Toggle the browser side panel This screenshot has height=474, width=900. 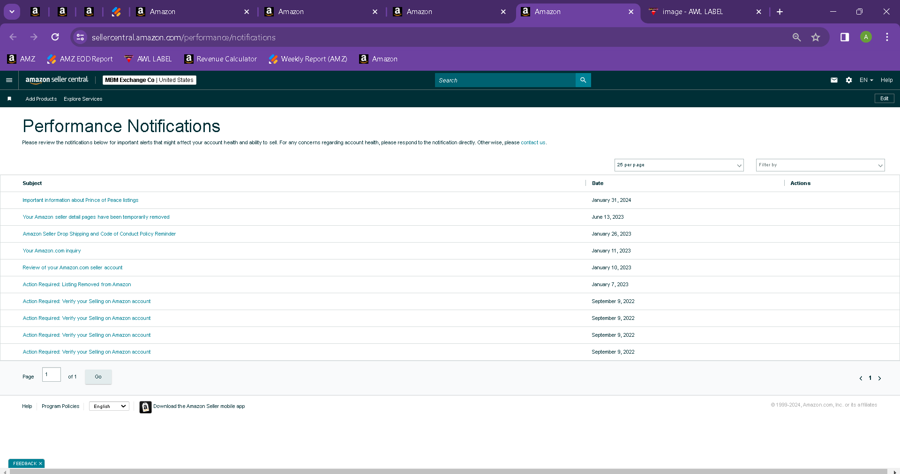click(845, 37)
